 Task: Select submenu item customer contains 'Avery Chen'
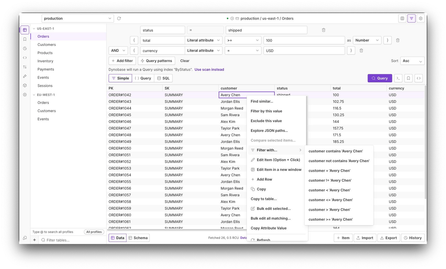click(339, 151)
